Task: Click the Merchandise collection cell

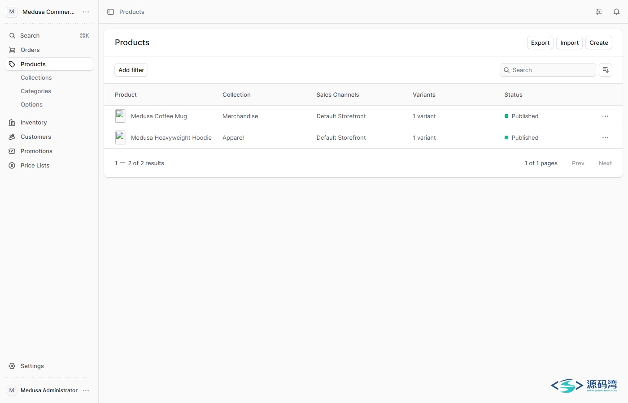Action: [240, 116]
